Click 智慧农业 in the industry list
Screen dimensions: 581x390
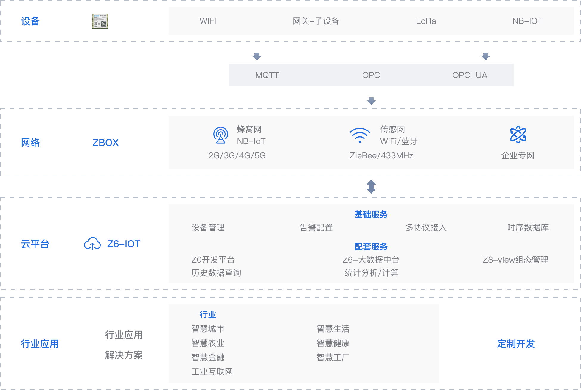[208, 343]
